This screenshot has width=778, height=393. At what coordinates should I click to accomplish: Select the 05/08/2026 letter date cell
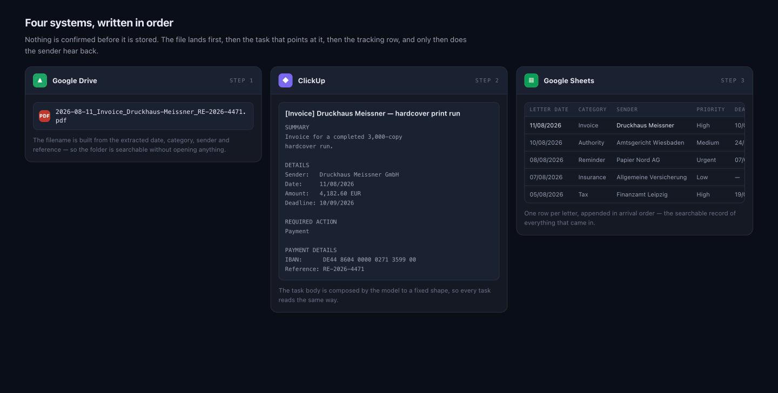[x=546, y=194]
